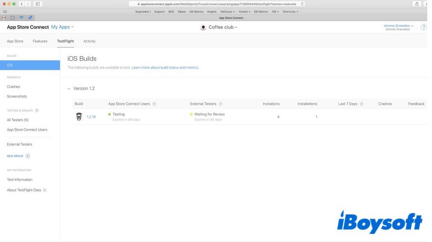
Task: Show info icon beside App Store Connect Users column
Action: point(154,104)
